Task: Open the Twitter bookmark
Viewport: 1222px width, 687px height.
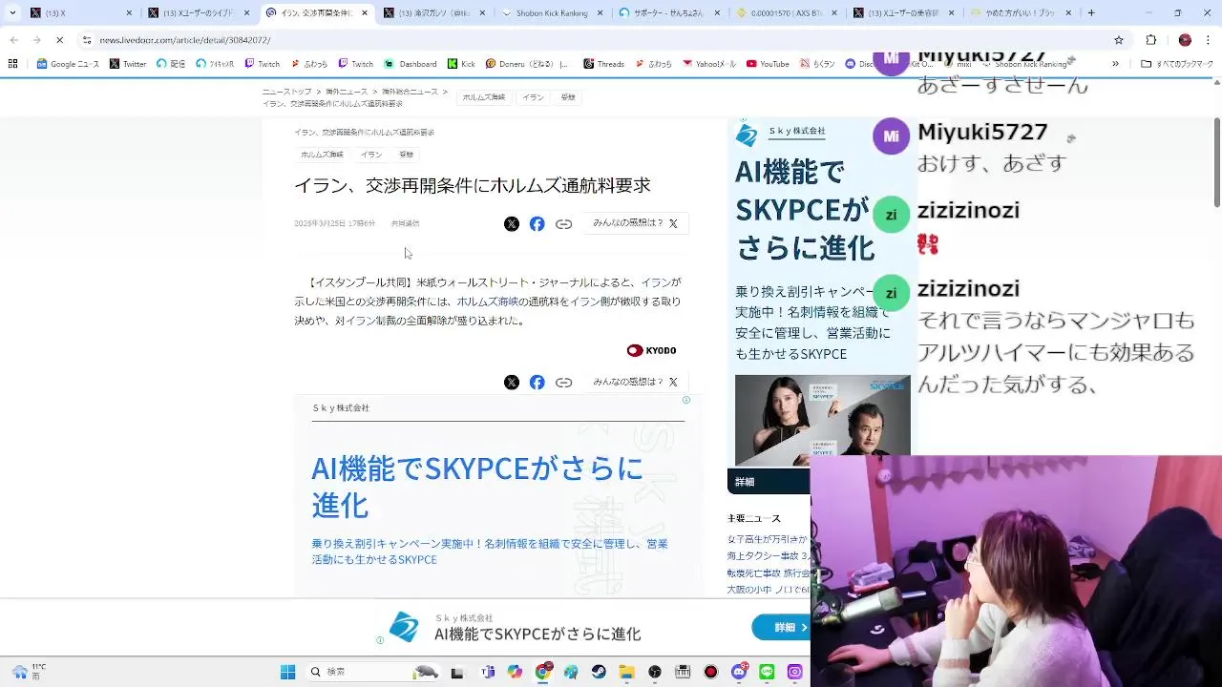Action: pyautogui.click(x=128, y=64)
